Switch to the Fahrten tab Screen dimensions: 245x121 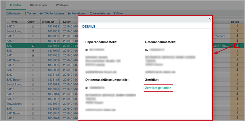[16, 5]
